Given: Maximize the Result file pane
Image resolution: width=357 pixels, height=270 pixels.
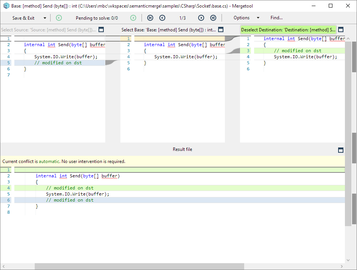Looking at the screenshot, I should pos(341,150).
